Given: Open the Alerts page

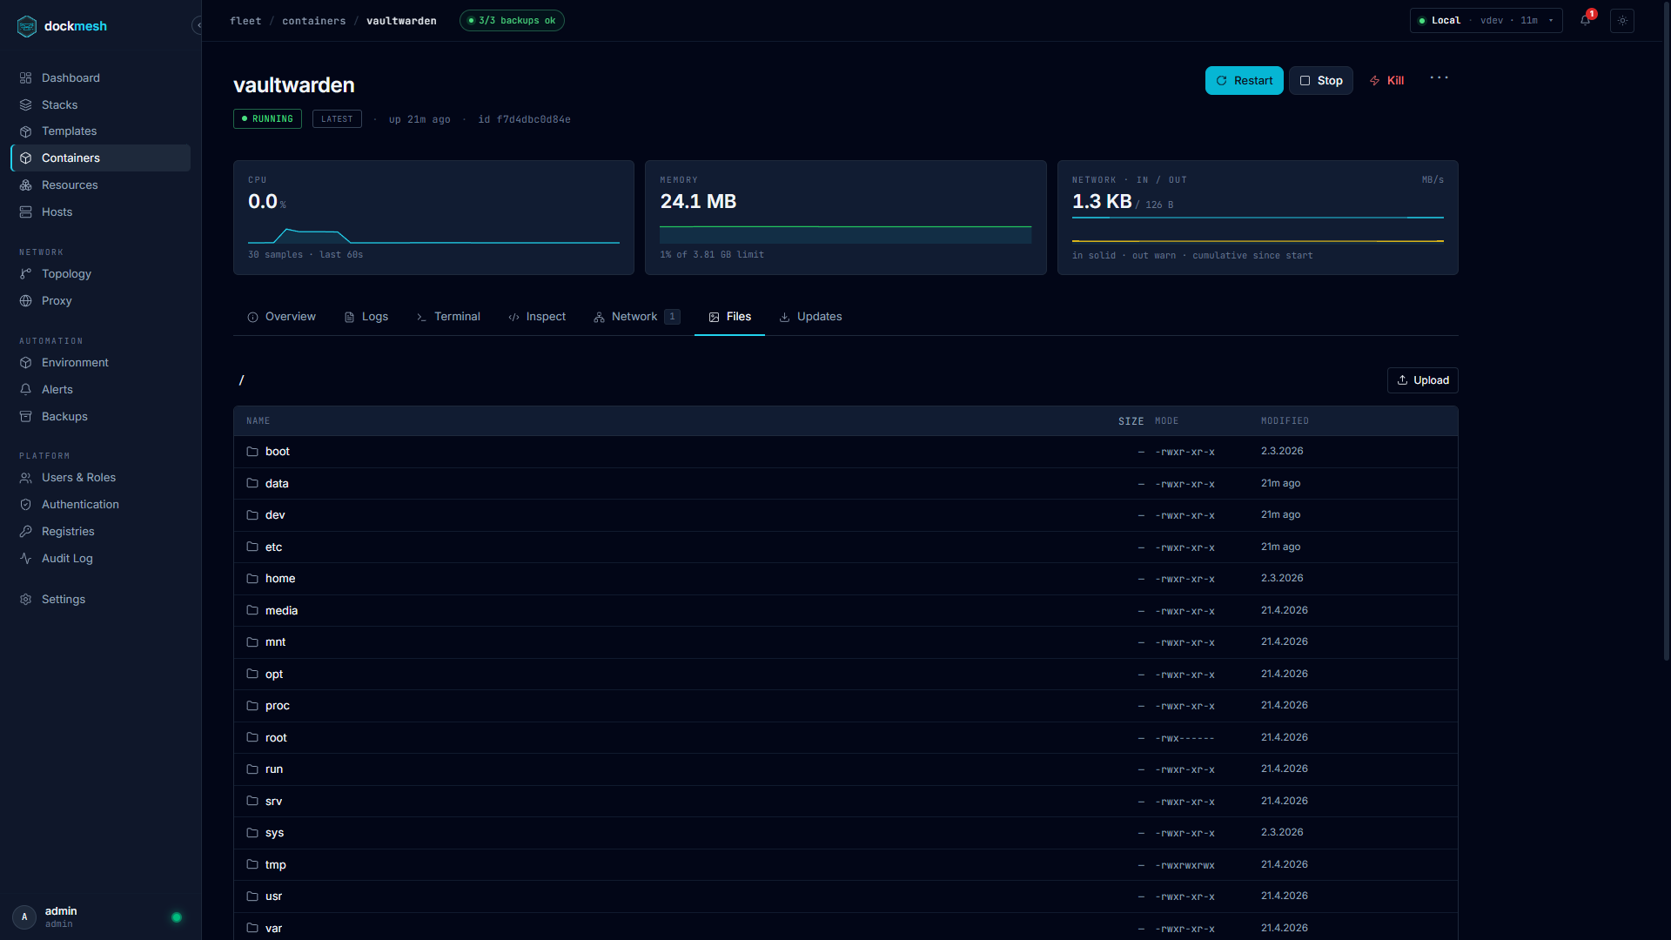Looking at the screenshot, I should [100, 389].
